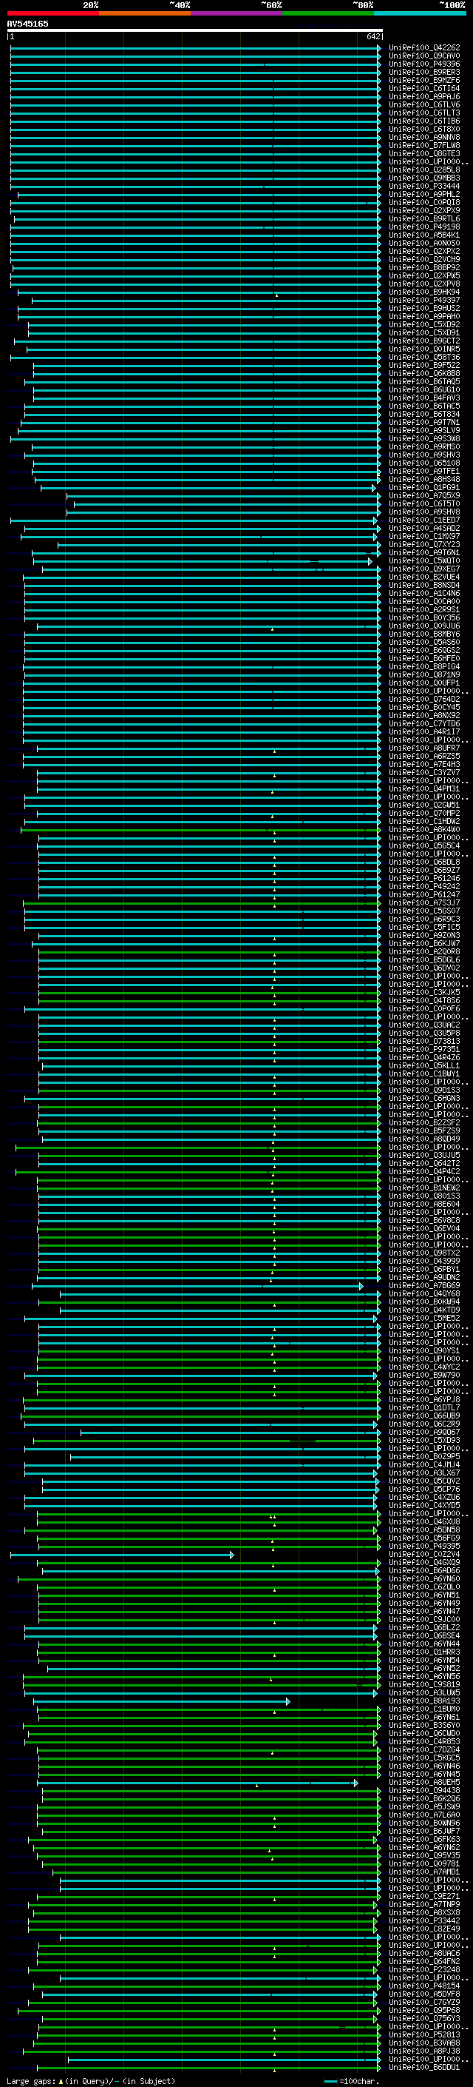Select label UniRef100_P33442

[424, 1921]
